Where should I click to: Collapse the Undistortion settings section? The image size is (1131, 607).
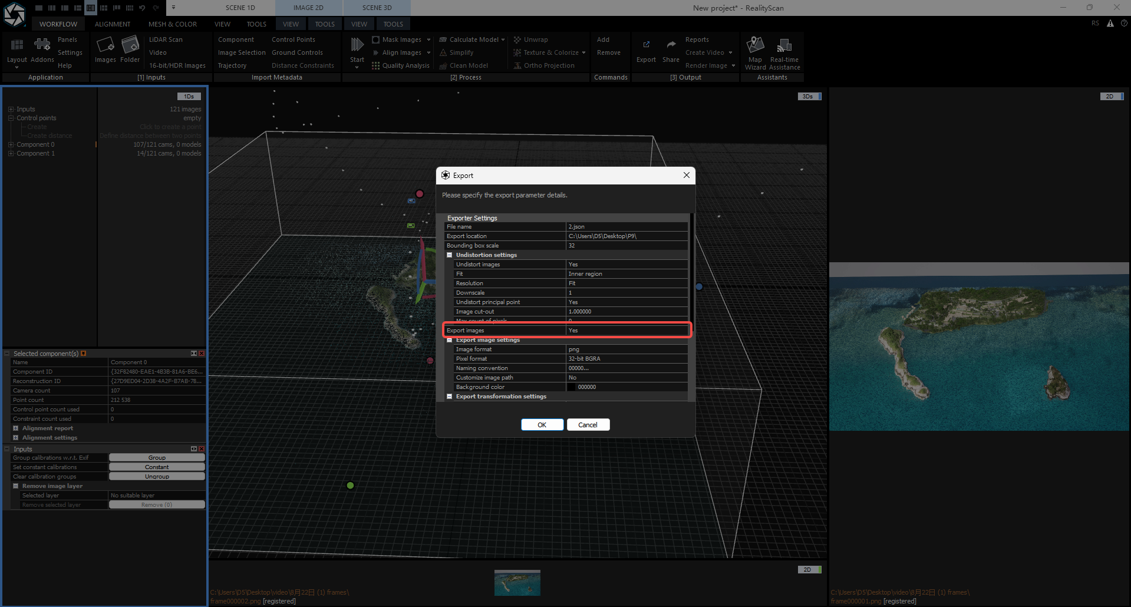click(450, 255)
